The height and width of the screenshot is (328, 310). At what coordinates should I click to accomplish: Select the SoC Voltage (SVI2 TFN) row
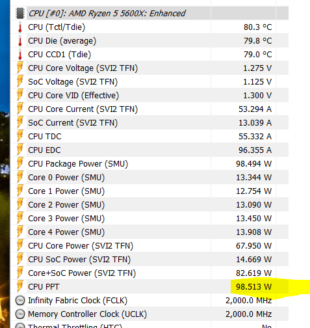[149, 82]
